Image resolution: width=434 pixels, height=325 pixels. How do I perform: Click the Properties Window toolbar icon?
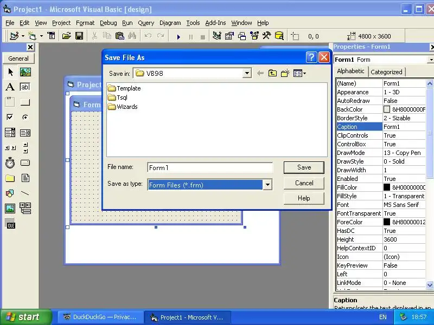pos(229,36)
